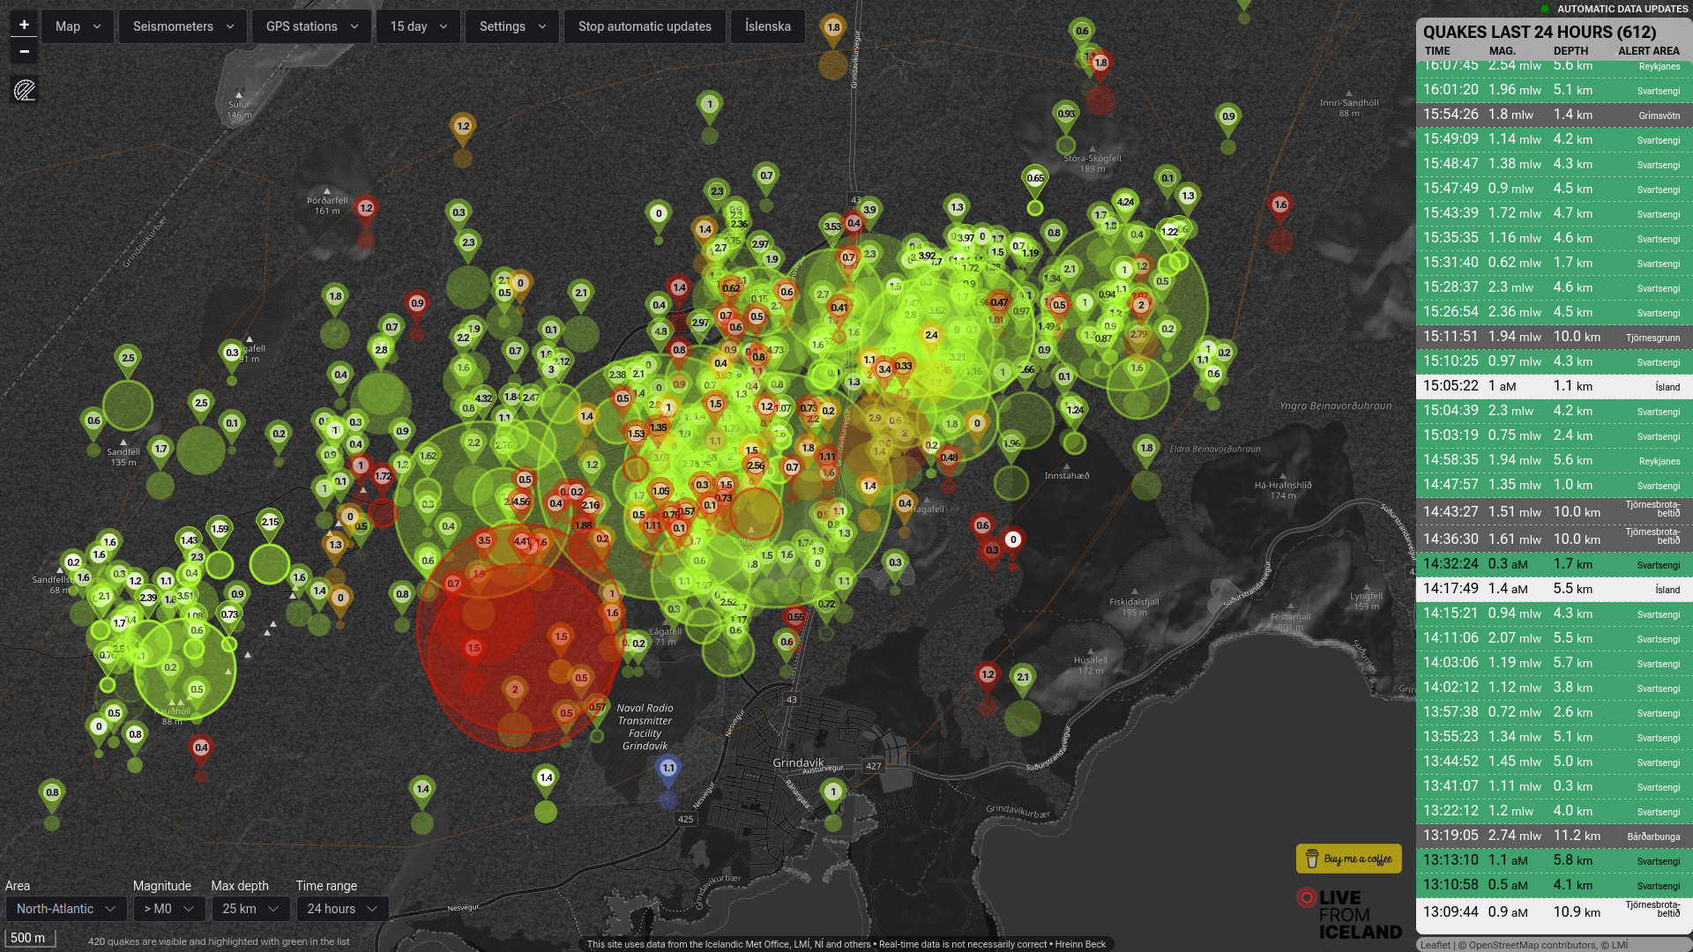
Task: Switch language to Íslenska
Action: click(x=767, y=26)
